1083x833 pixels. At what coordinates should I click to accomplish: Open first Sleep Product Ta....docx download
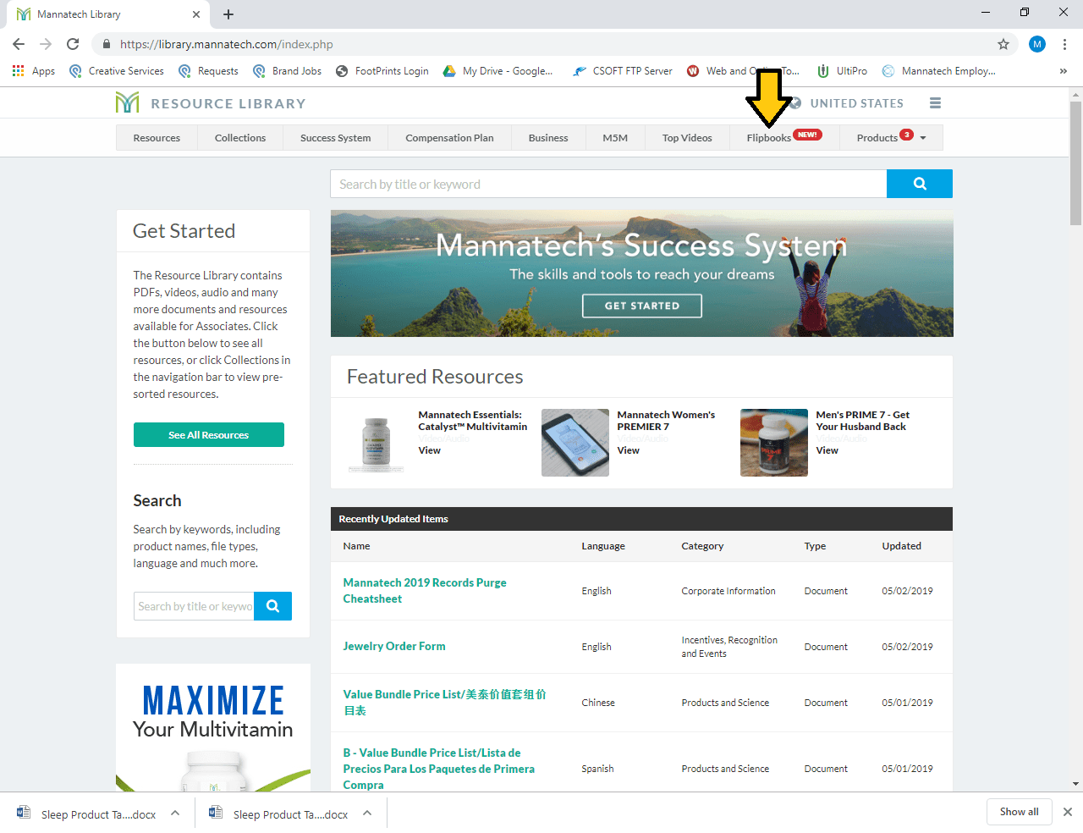[x=88, y=814]
